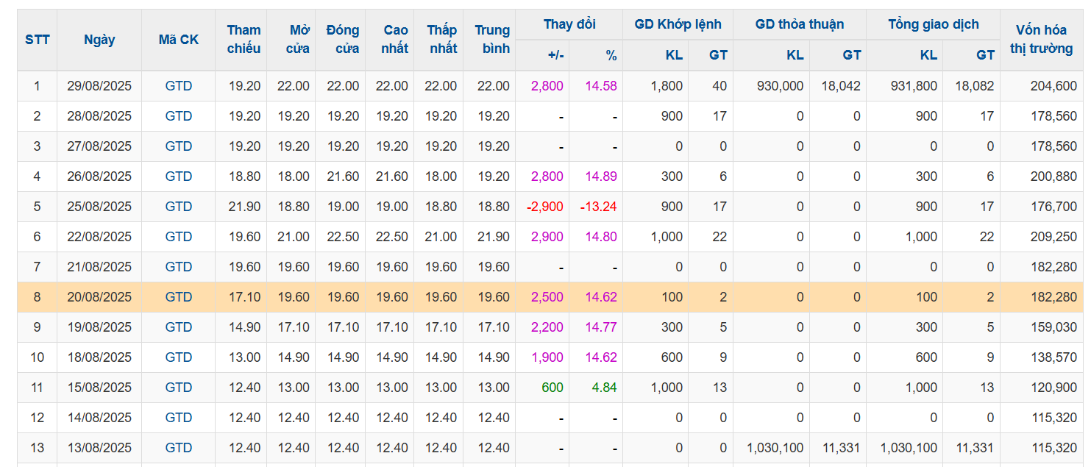Click the STT column header
The image size is (1091, 467).
(x=38, y=40)
